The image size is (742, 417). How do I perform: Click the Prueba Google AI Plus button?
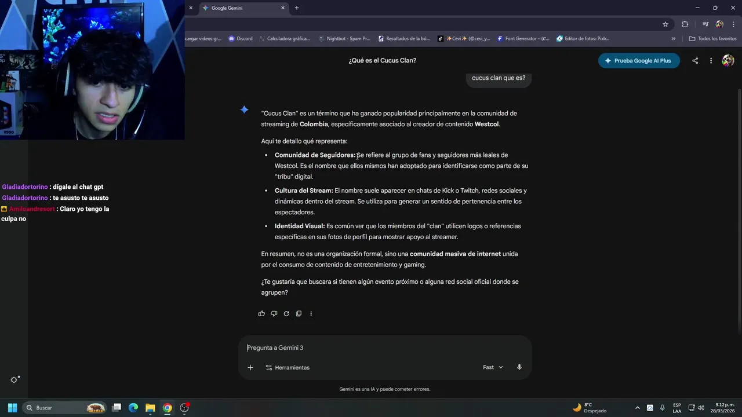click(x=639, y=60)
